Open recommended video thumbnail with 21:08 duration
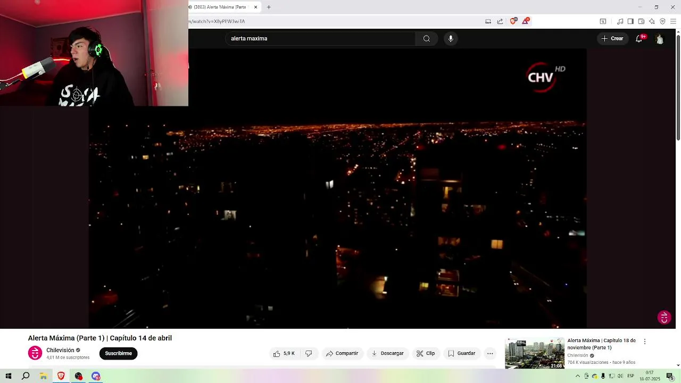Viewport: 681px width, 383px height. [535, 353]
